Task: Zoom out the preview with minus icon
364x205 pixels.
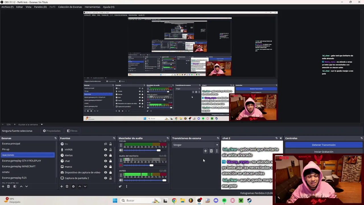Action: pos(3,124)
